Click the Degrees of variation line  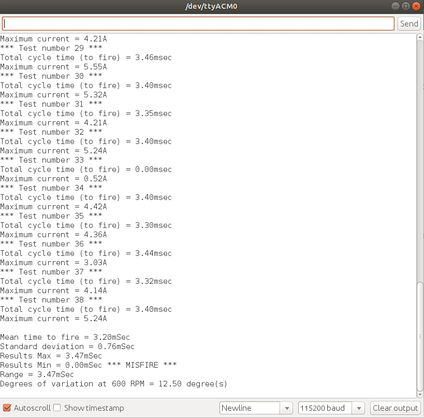pos(113,384)
